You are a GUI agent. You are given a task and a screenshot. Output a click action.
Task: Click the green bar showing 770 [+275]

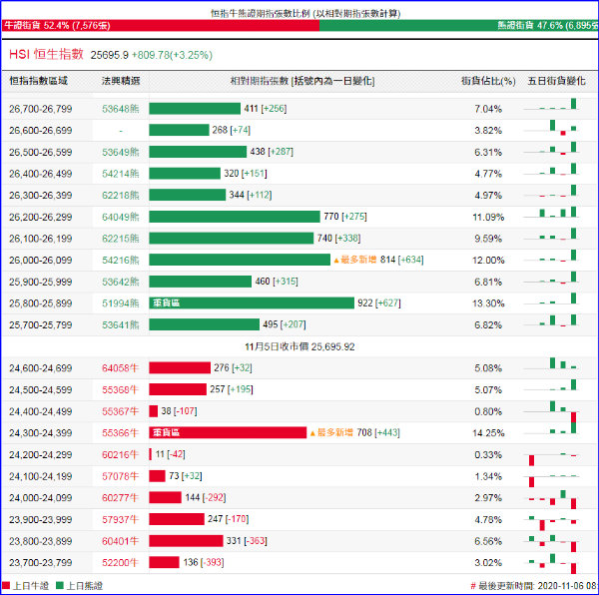click(235, 217)
